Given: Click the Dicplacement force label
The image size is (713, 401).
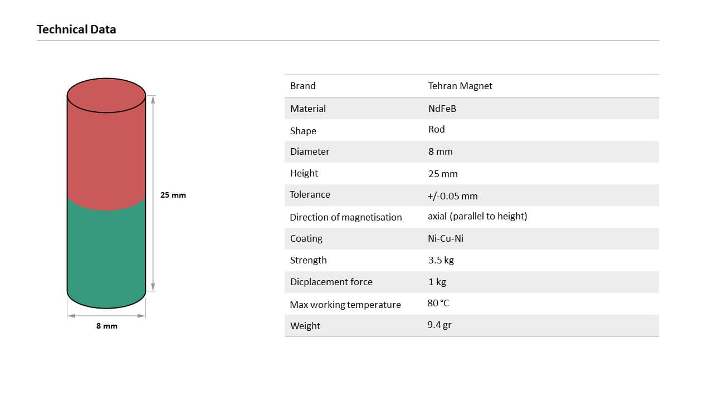Looking at the screenshot, I should (331, 282).
